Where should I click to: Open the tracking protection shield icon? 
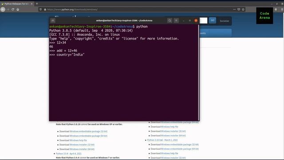pos(40,9)
